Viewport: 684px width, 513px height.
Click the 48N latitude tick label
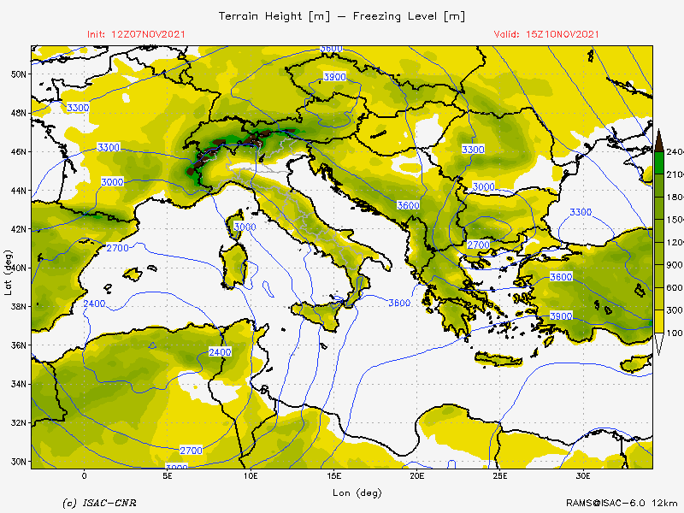pos(18,113)
